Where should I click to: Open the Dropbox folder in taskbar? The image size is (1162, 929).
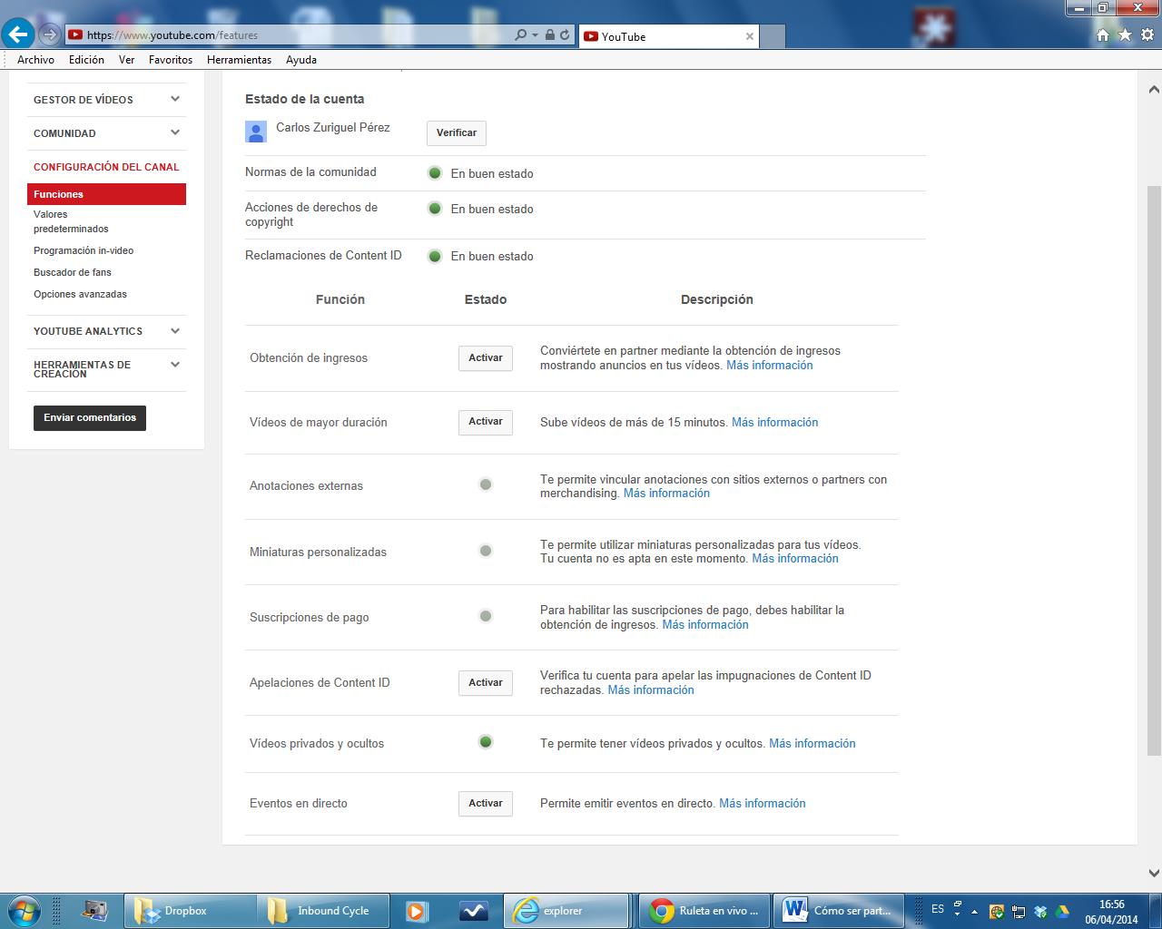(x=189, y=910)
